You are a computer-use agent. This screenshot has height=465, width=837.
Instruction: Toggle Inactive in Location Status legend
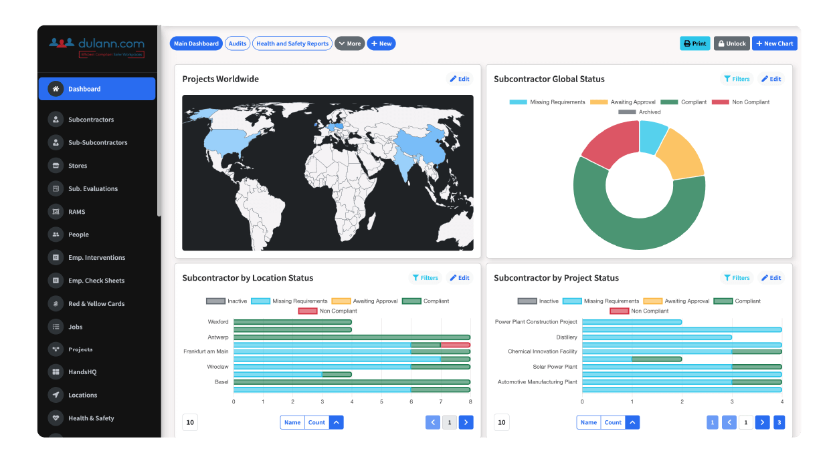coord(226,301)
